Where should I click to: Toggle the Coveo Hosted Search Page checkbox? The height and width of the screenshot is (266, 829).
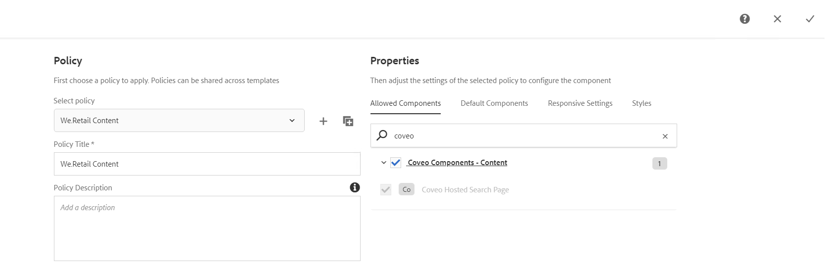(x=386, y=189)
